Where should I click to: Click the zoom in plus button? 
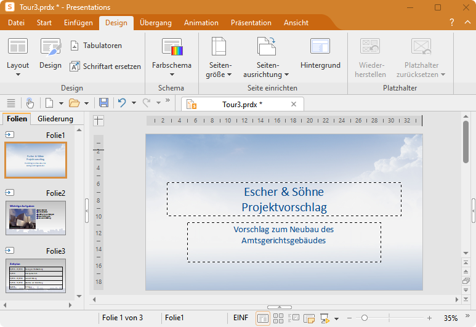coord(429,318)
